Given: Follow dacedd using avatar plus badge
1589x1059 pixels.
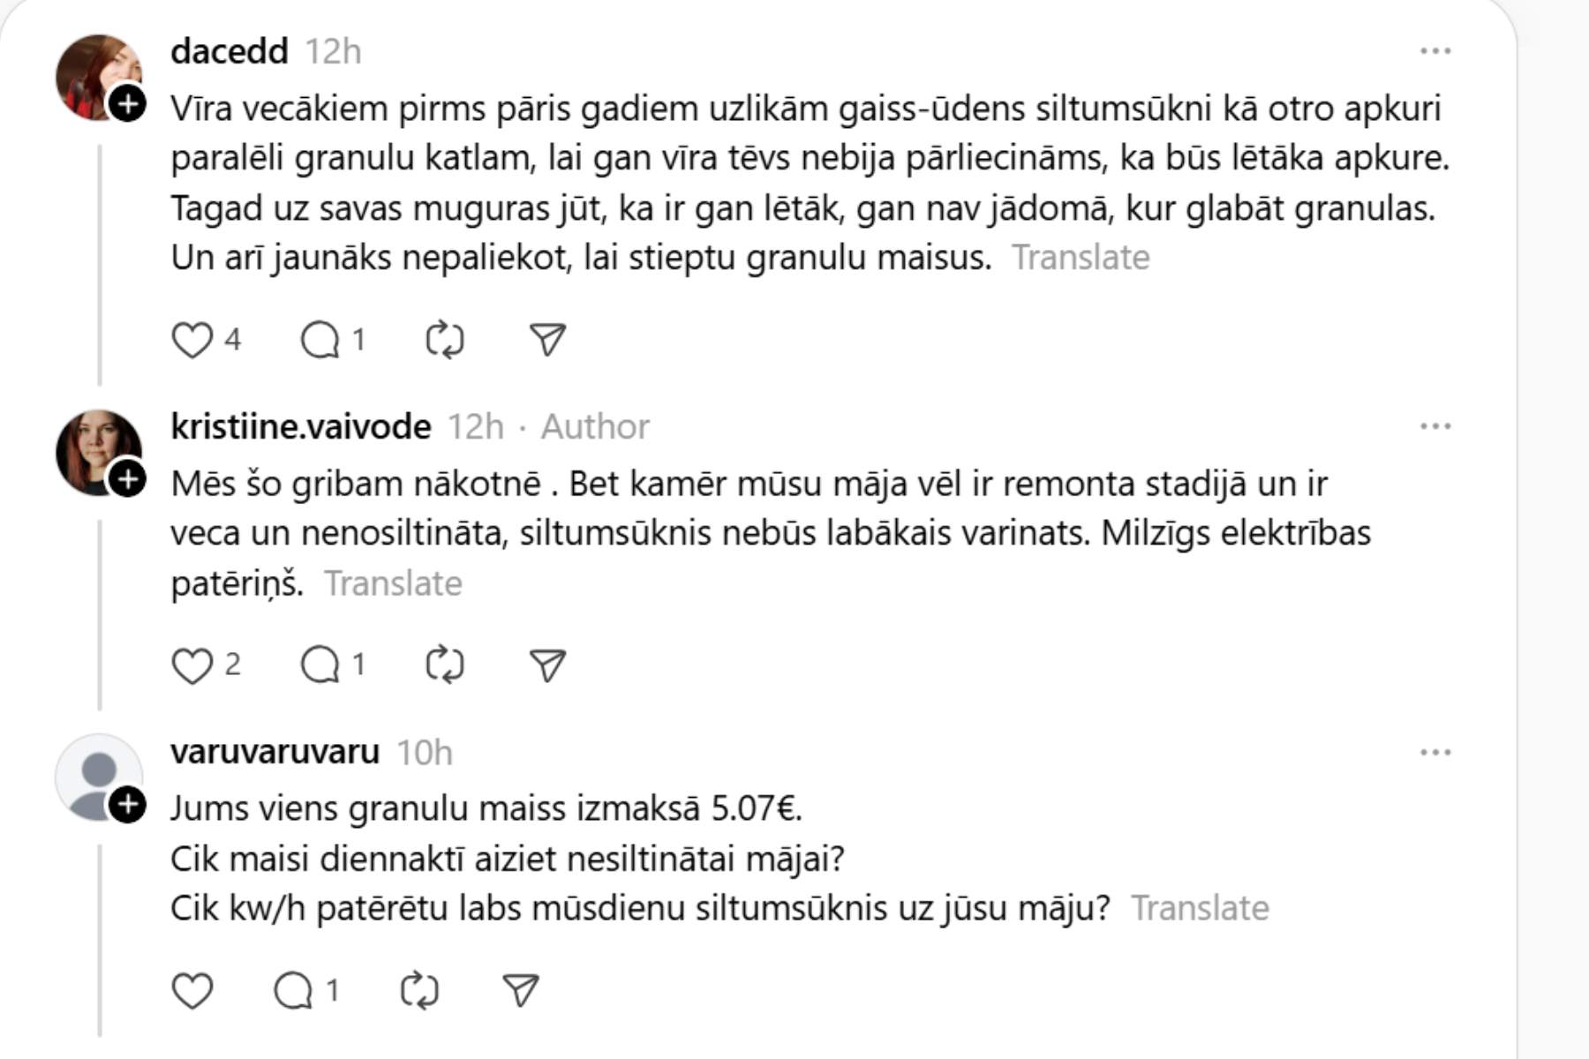Looking at the screenshot, I should click(x=128, y=104).
